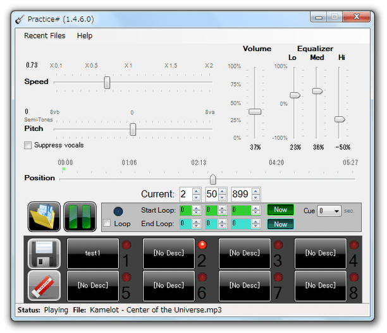Click the teal End Loop Now button

tap(280, 224)
